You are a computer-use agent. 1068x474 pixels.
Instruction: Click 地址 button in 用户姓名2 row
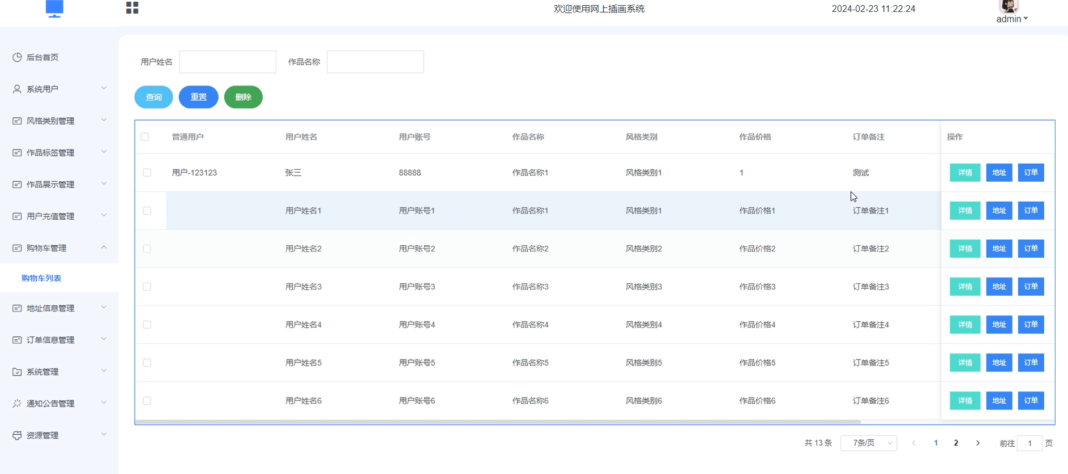pyautogui.click(x=999, y=249)
